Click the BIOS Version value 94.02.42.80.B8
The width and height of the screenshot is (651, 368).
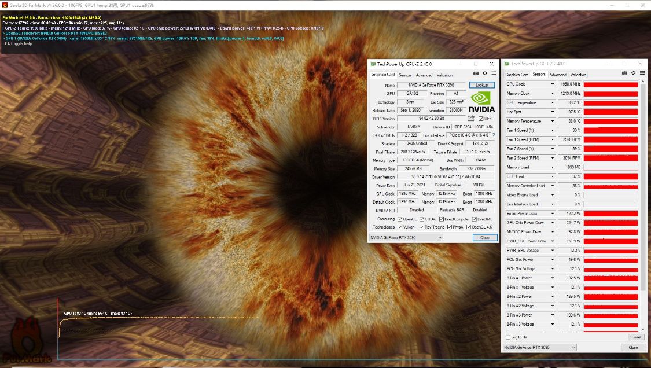pyautogui.click(x=431, y=119)
